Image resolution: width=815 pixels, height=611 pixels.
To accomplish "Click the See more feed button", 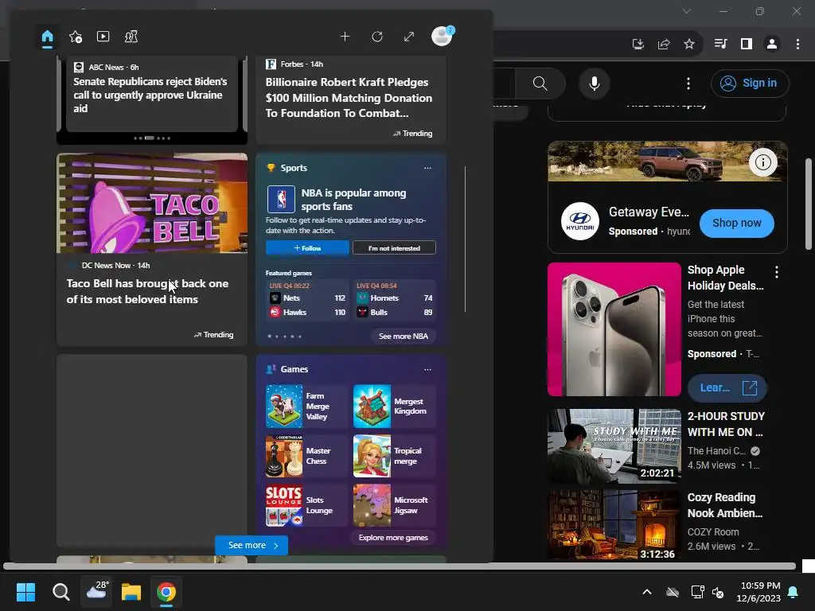I will tap(252, 545).
